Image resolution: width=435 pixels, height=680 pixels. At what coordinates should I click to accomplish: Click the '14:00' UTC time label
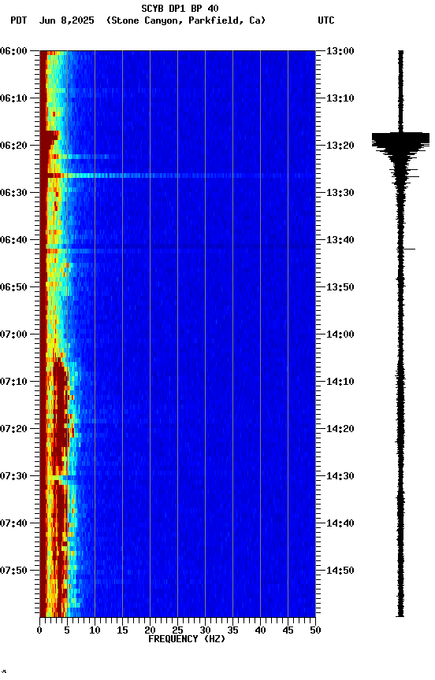[340, 334]
